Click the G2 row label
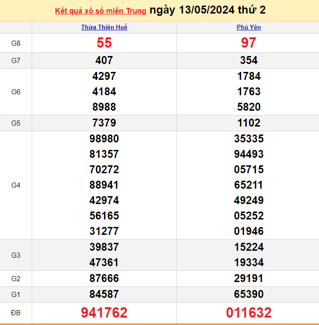The height and width of the screenshot is (325, 319). click(16, 279)
